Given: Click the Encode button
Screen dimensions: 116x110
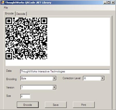Looking at the screenshot, I should tap(28, 105).
